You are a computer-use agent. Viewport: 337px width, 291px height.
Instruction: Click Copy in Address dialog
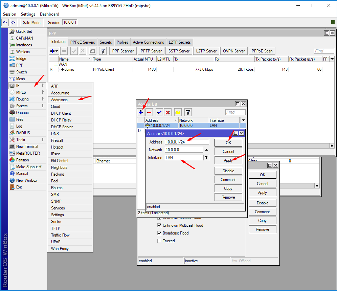point(228,188)
